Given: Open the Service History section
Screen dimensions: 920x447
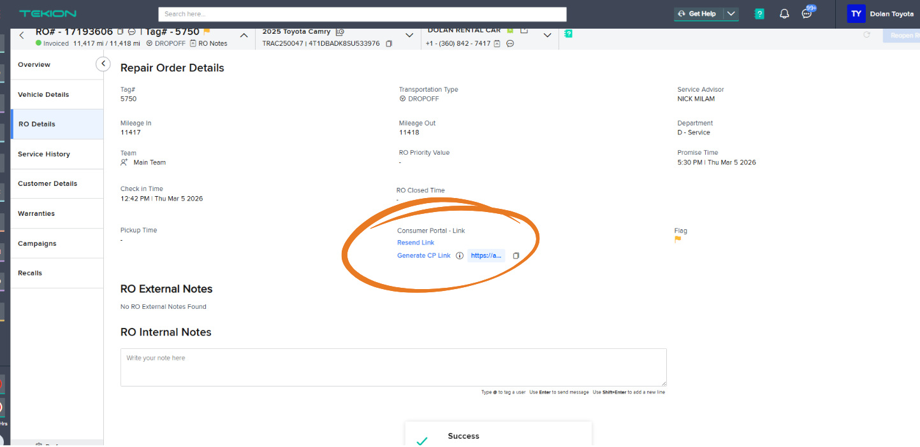Looking at the screenshot, I should click(x=57, y=154).
